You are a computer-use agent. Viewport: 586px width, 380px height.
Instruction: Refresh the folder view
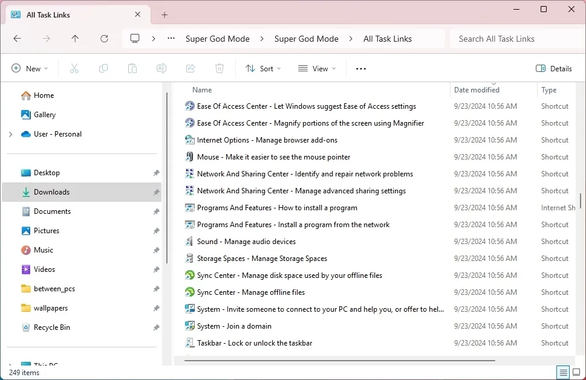(104, 38)
